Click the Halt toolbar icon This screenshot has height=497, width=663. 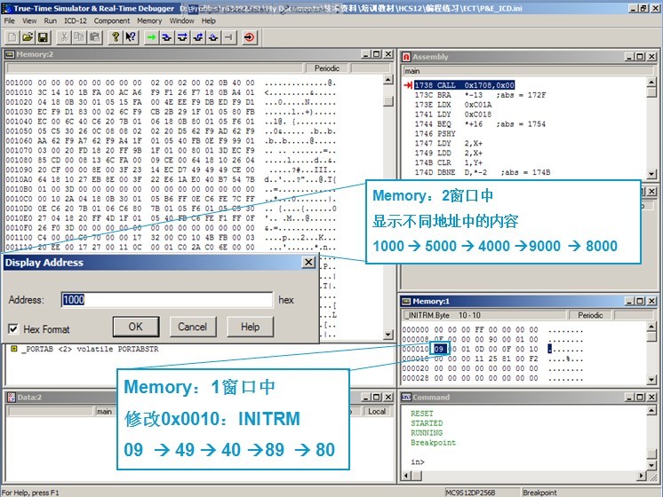[x=228, y=37]
